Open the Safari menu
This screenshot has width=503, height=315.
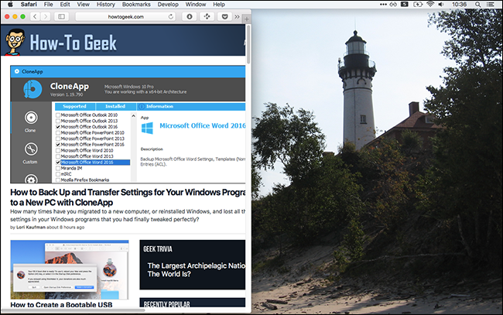[29, 4]
